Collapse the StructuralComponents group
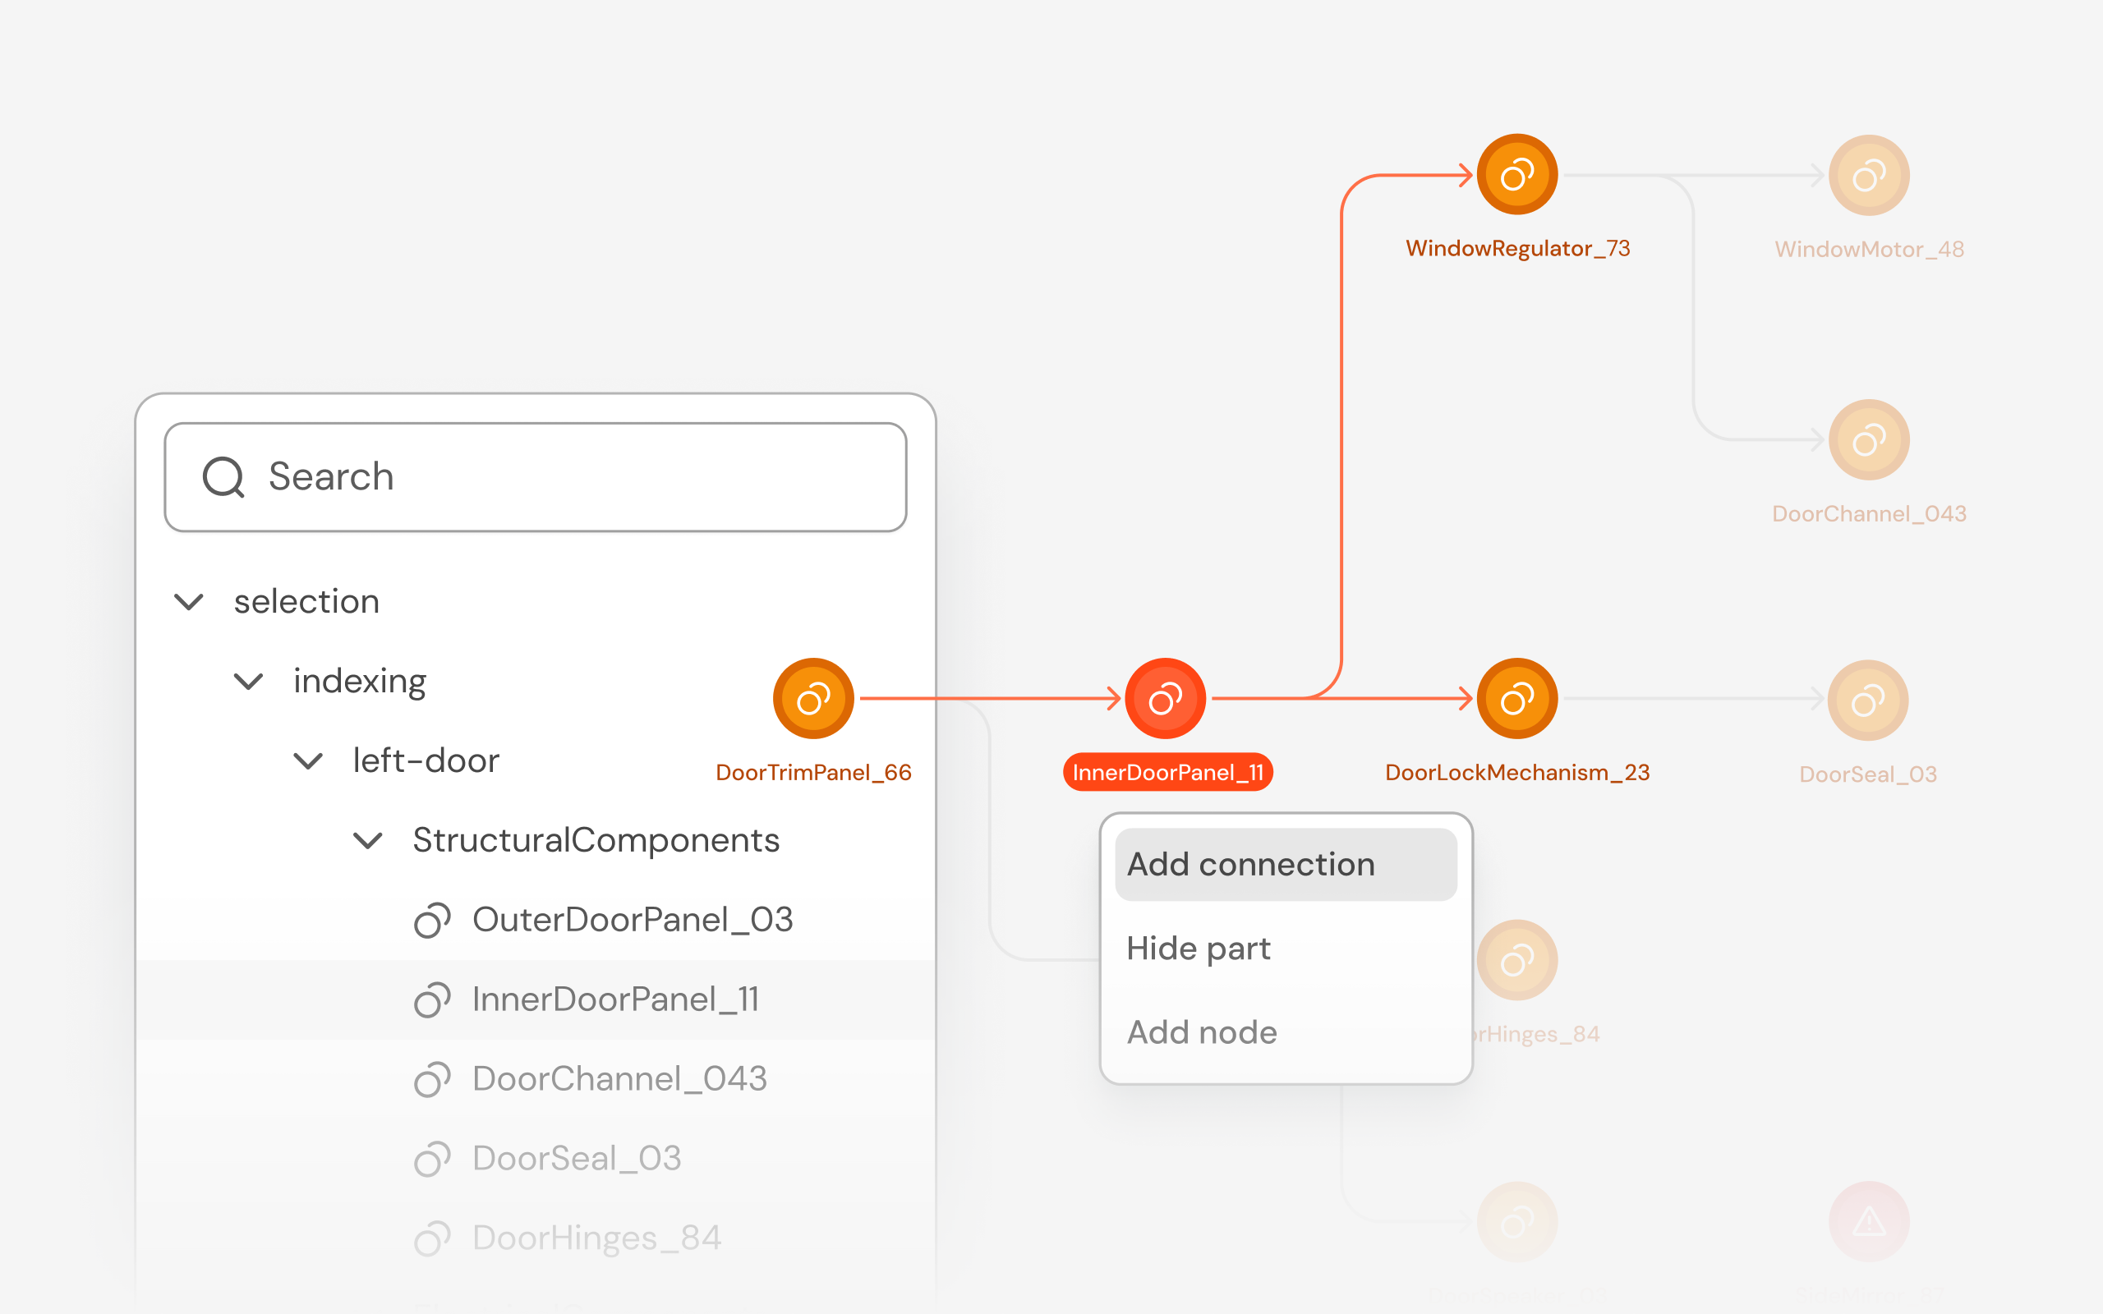The height and width of the screenshot is (1314, 2103). (367, 840)
